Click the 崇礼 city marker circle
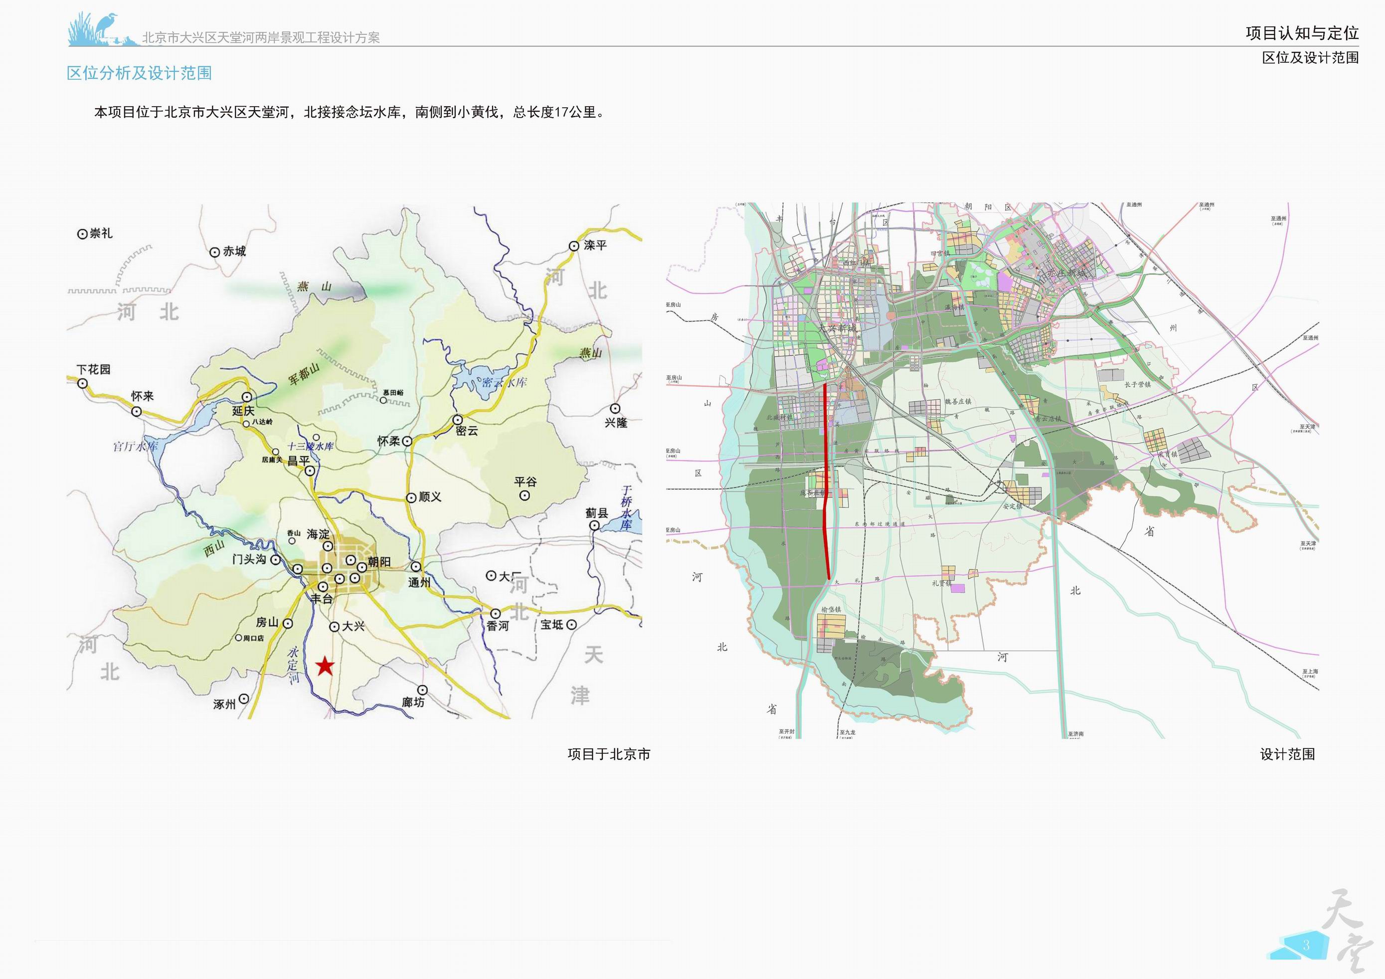The image size is (1385, 979). coord(83,234)
